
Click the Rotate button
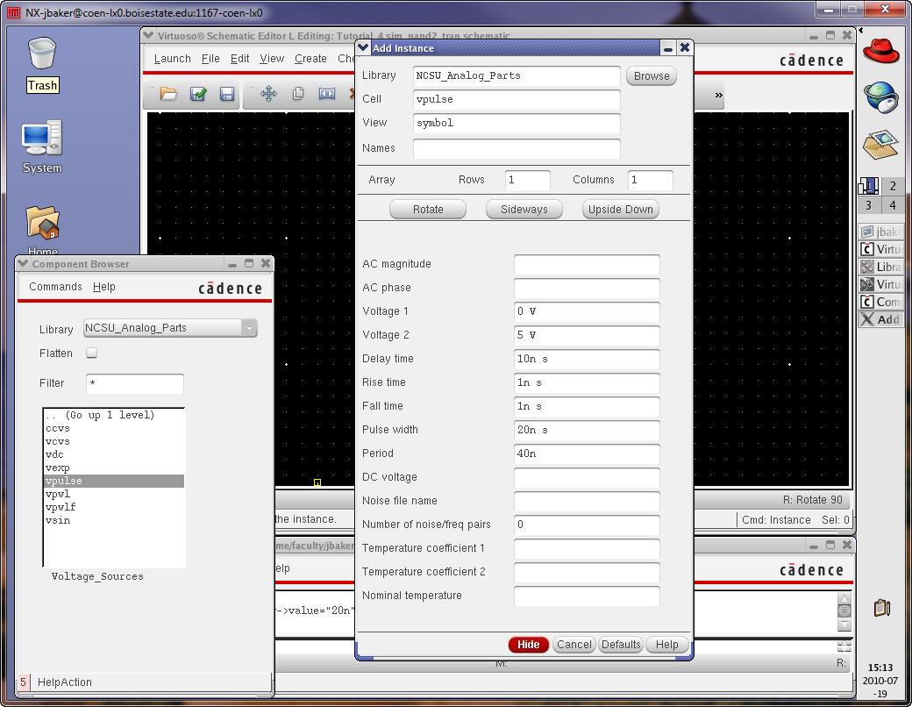tap(428, 210)
